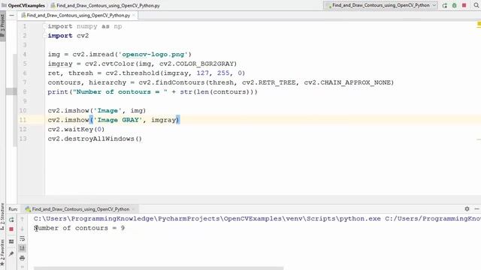Hide the Run tool window
The height and width of the screenshot is (270, 481).
pos(476,208)
